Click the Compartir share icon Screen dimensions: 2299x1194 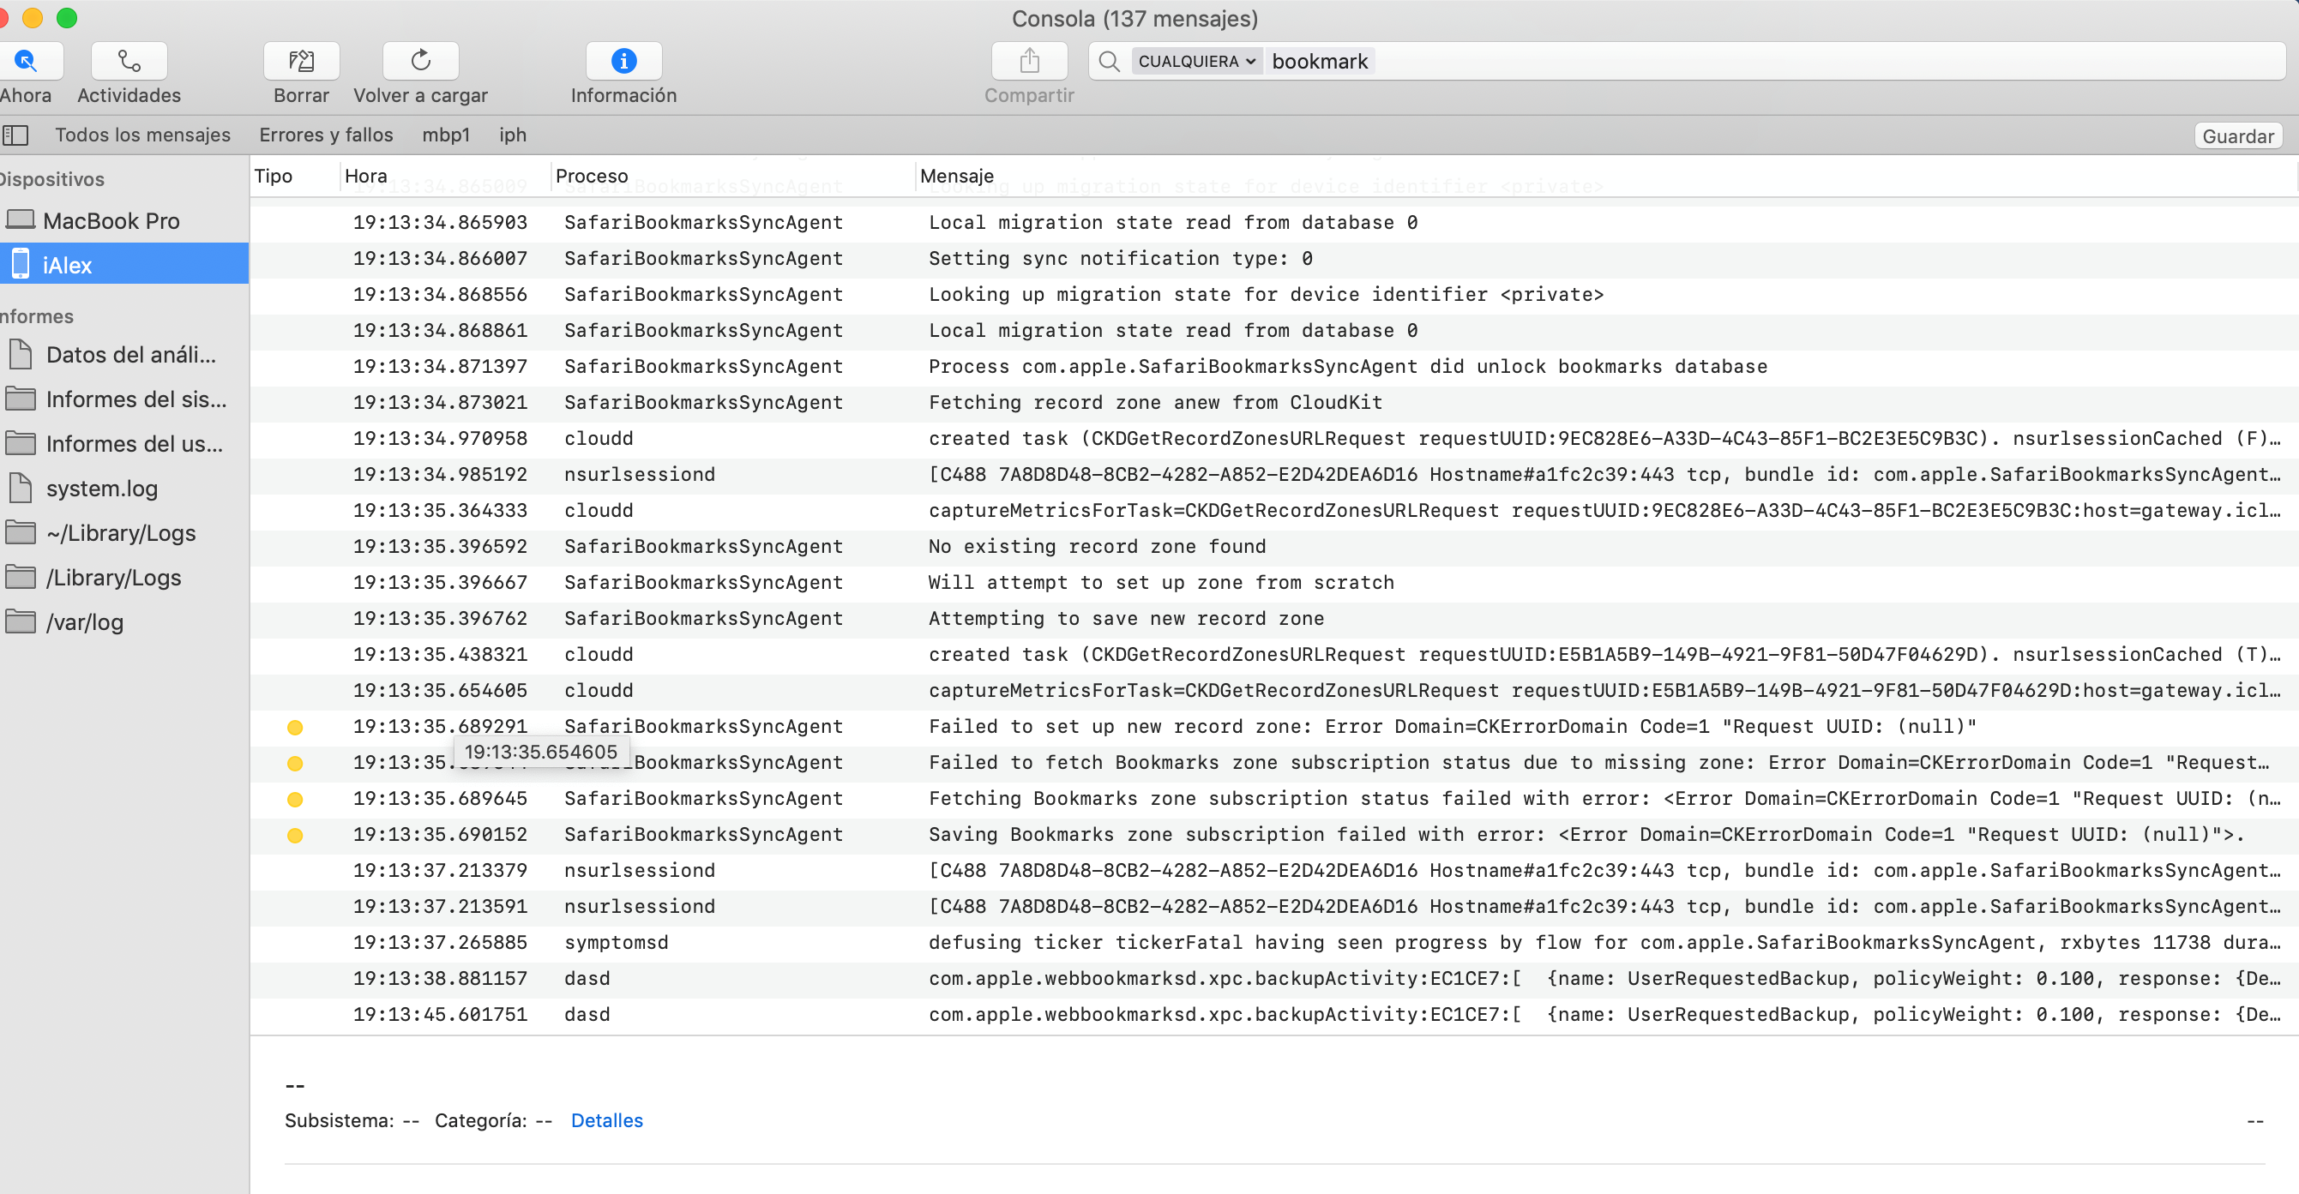pos(1029,61)
